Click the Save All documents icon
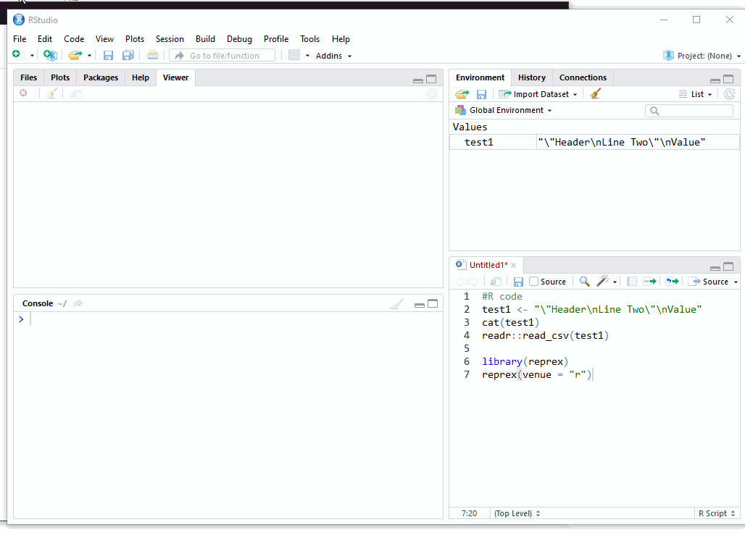This screenshot has width=745, height=535. click(128, 56)
